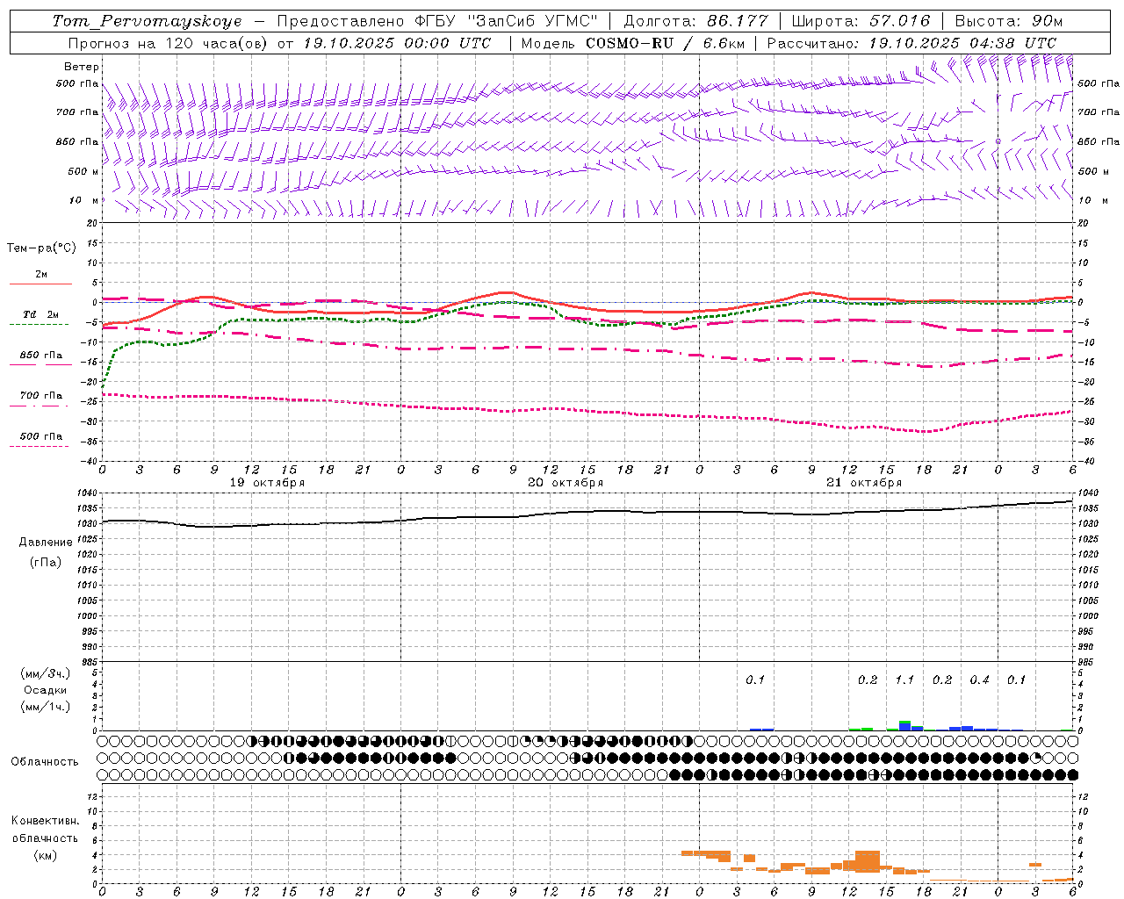The image size is (1124, 899).
Task: Click the Прогноз на 120 часа(ов) text
Action: tap(168, 43)
